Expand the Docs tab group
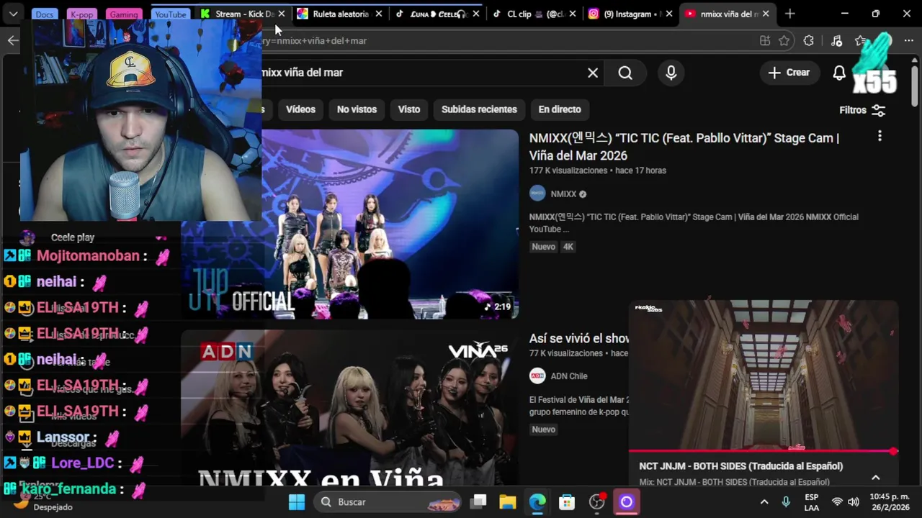 point(45,14)
